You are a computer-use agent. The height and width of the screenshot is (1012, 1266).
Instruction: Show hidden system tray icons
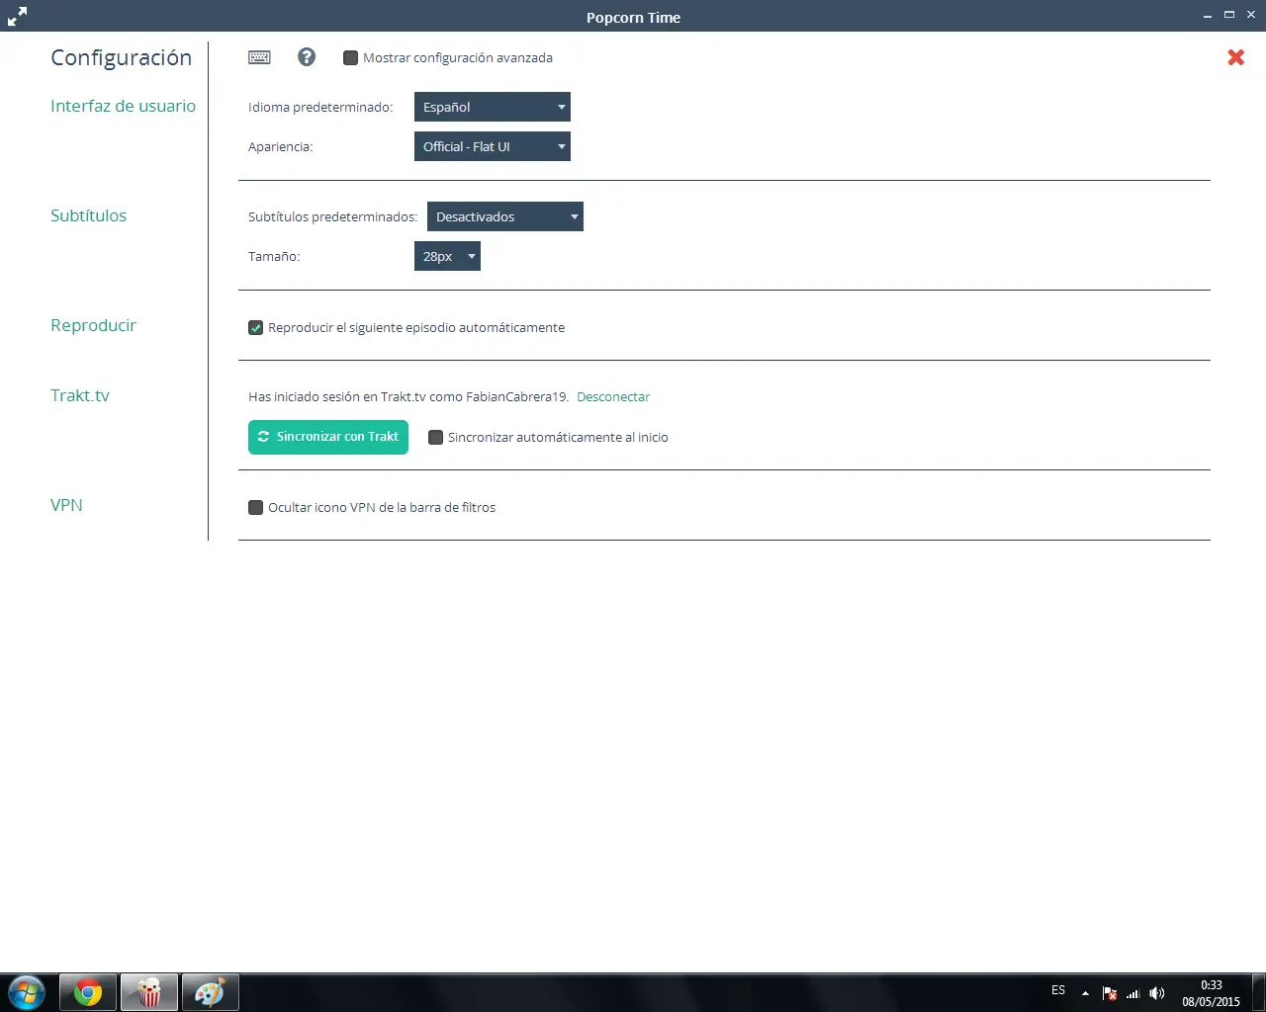click(1085, 993)
